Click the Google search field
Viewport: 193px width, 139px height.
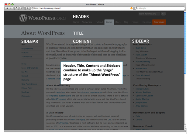[x=160, y=8]
